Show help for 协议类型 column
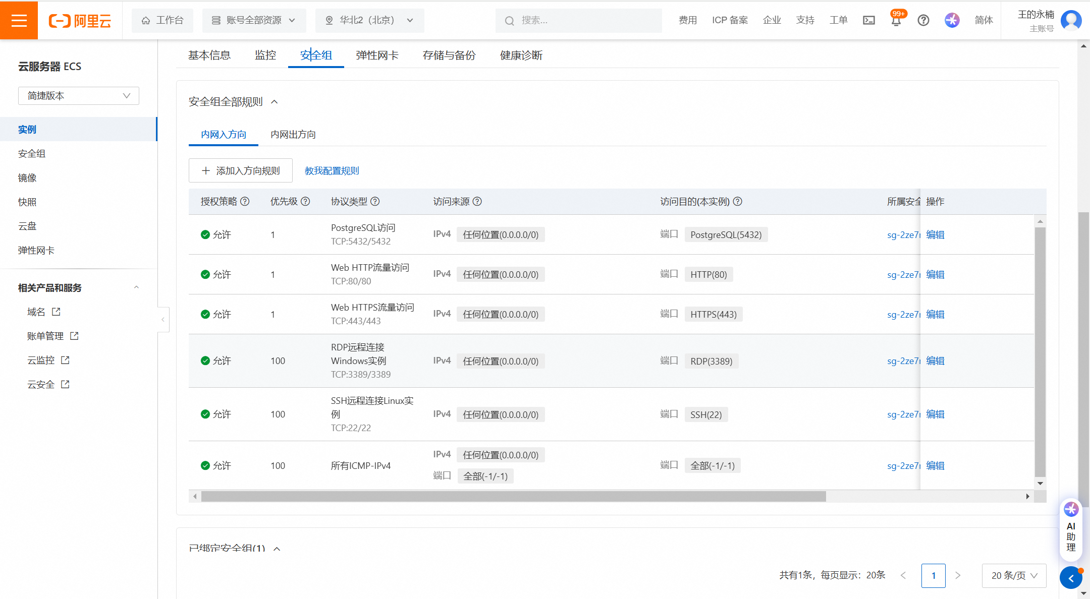Viewport: 1090px width, 599px height. (x=375, y=201)
